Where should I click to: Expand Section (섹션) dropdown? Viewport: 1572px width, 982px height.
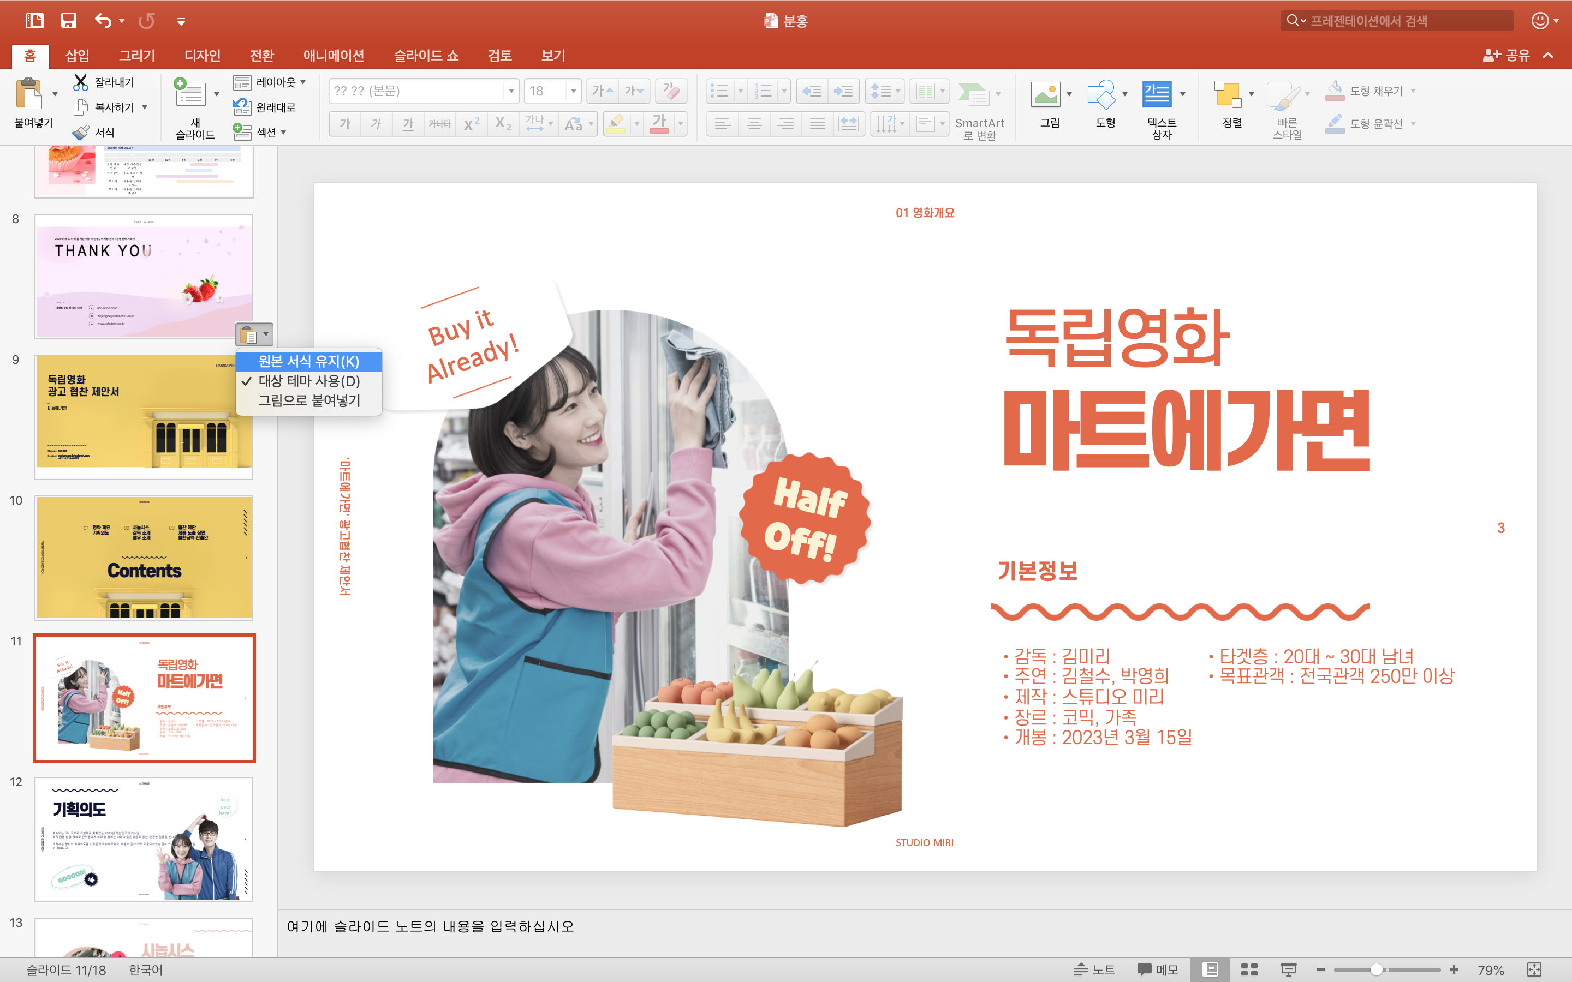(283, 133)
